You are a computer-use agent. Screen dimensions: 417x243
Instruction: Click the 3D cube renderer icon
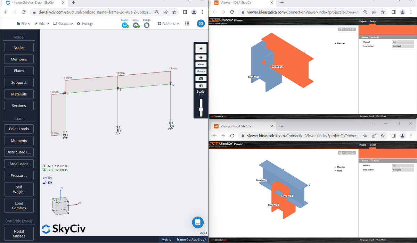(x=201, y=86)
